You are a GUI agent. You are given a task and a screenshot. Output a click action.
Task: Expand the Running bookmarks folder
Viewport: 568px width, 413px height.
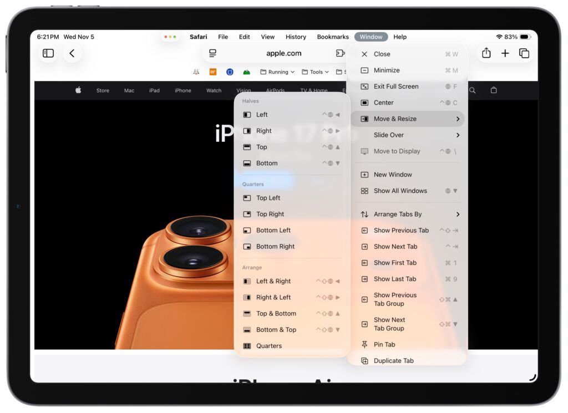(x=276, y=72)
